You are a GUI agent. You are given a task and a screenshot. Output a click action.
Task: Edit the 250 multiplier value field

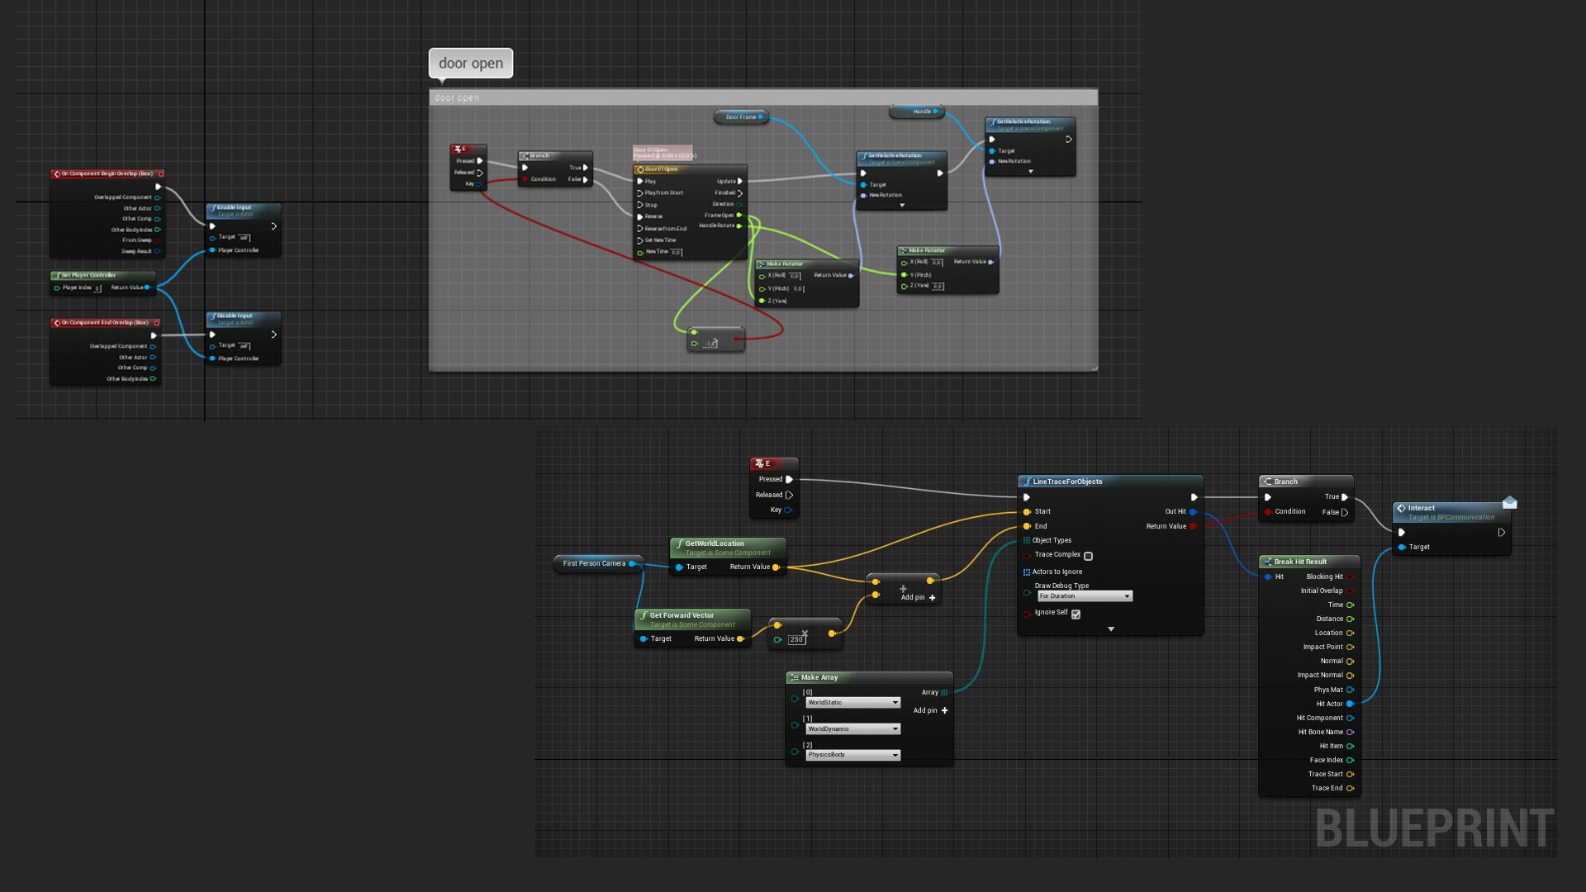[796, 639]
